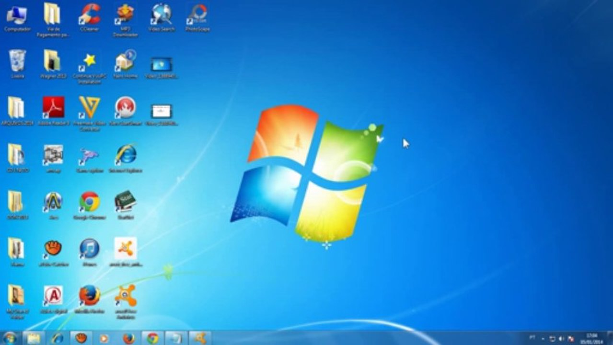Launch Firefox from the taskbar
613x345 pixels.
128,338
